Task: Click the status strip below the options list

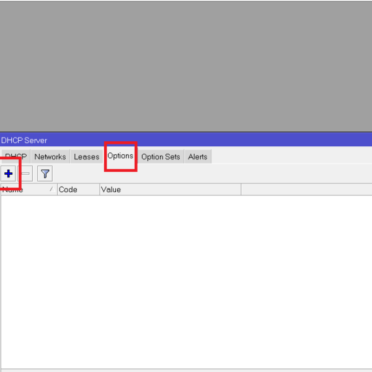Action: (x=186, y=370)
